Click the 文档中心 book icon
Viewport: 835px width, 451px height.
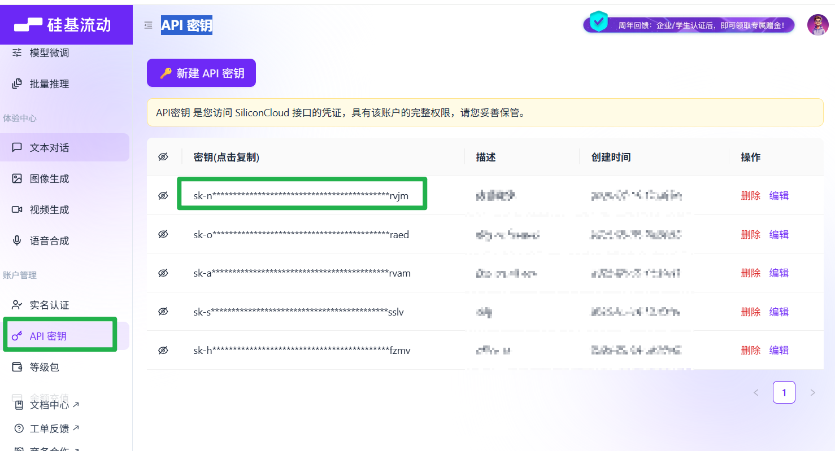[x=19, y=405]
